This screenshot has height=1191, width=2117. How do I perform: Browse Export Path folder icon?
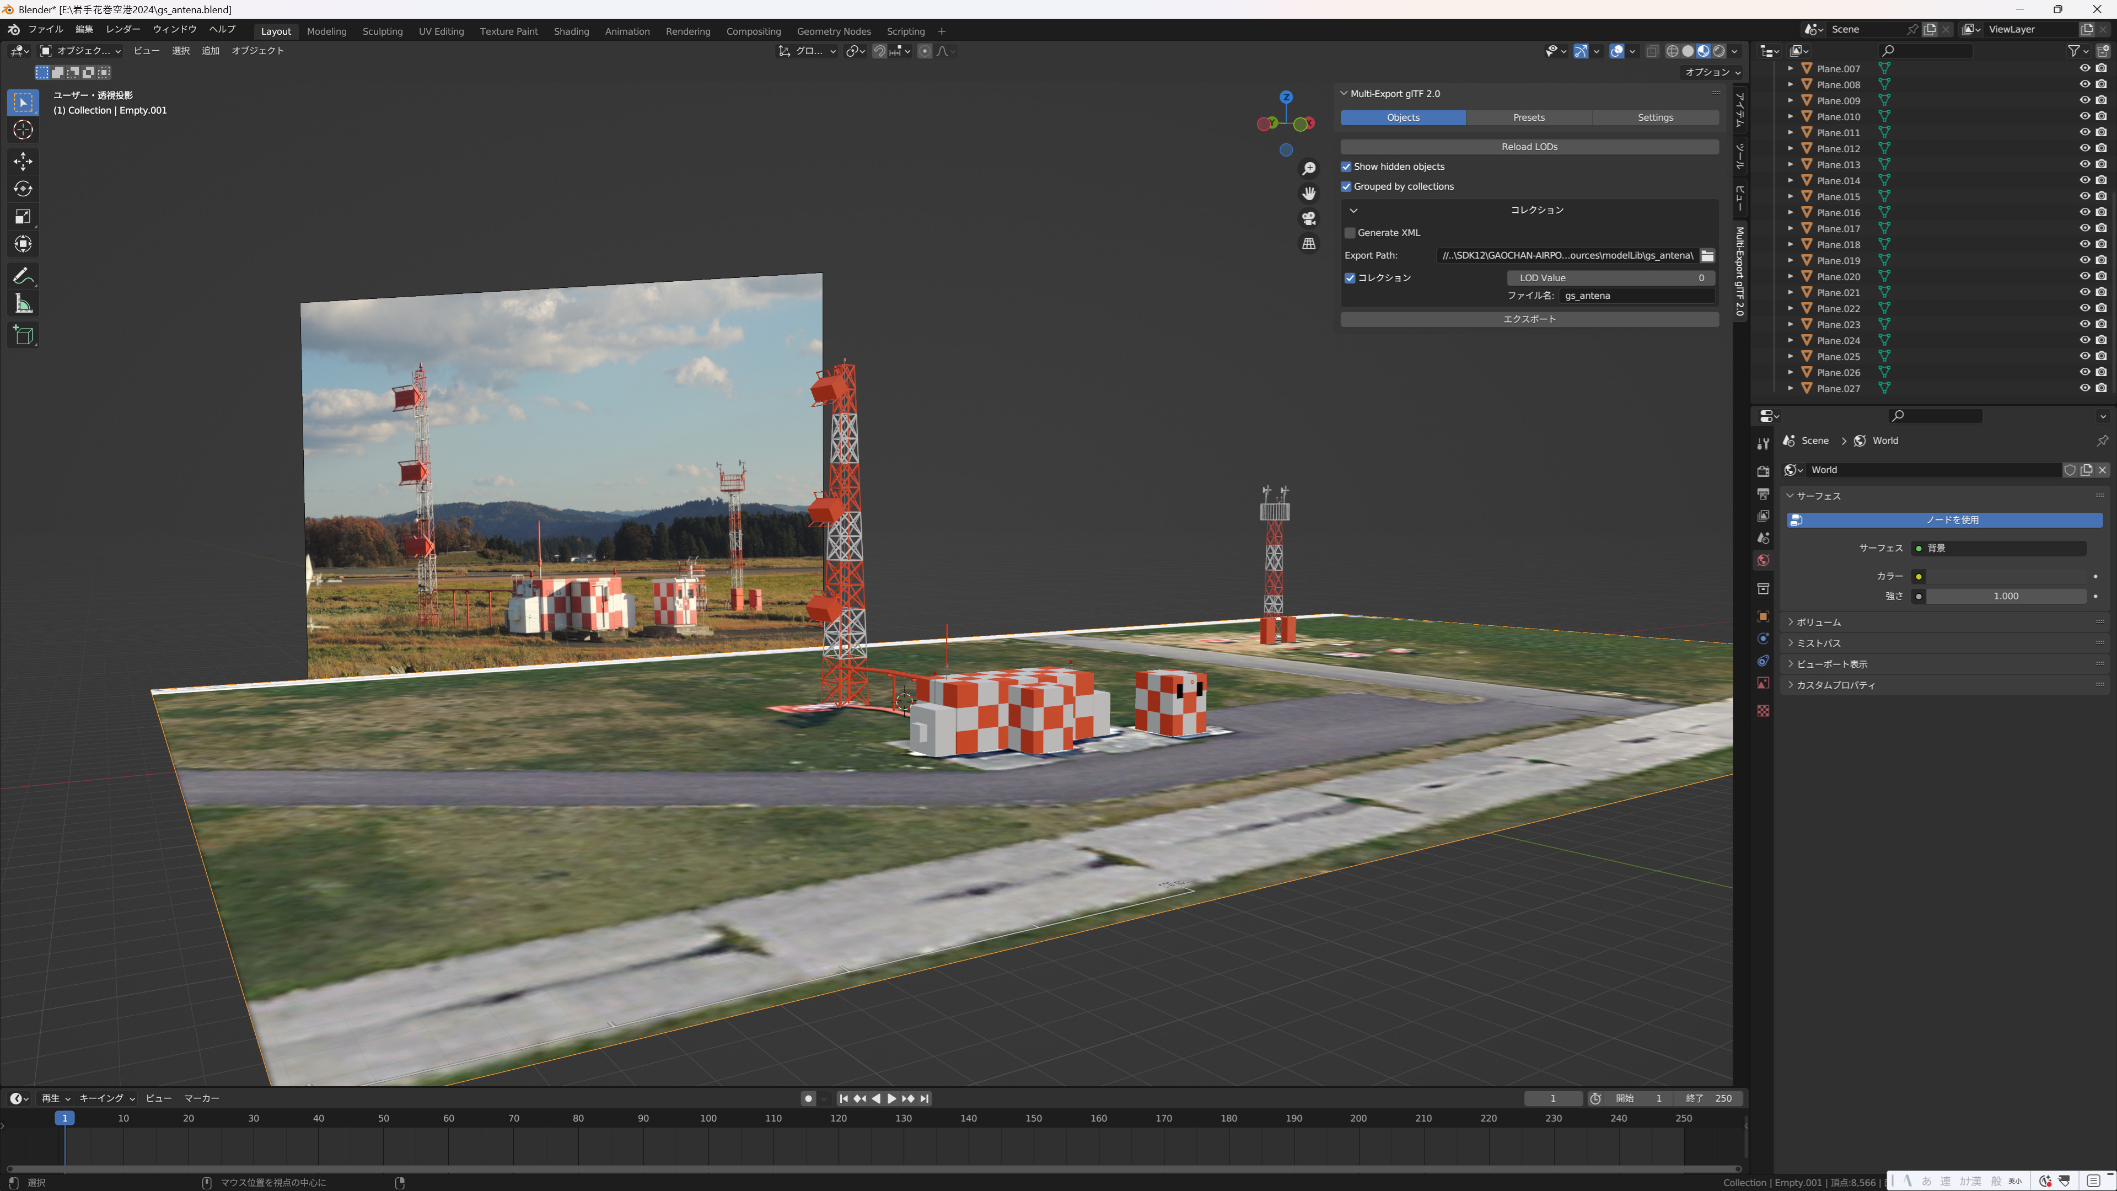1707,256
